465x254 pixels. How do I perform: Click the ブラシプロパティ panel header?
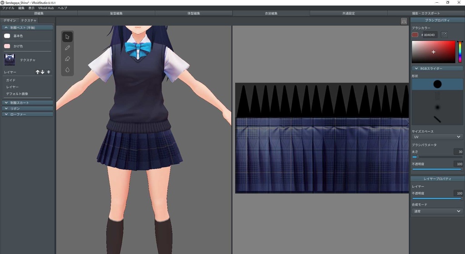tap(437, 20)
